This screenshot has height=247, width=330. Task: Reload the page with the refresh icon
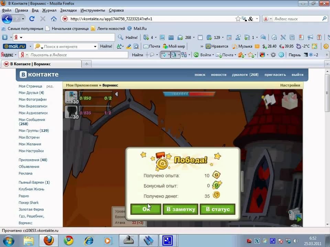coord(32,19)
